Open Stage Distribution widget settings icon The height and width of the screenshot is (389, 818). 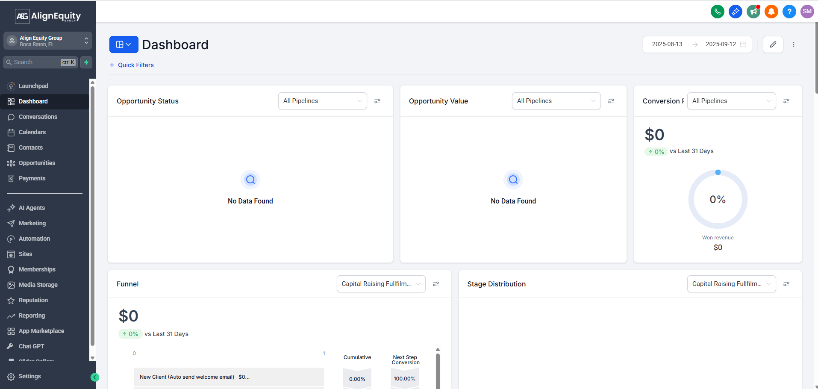tap(786, 284)
